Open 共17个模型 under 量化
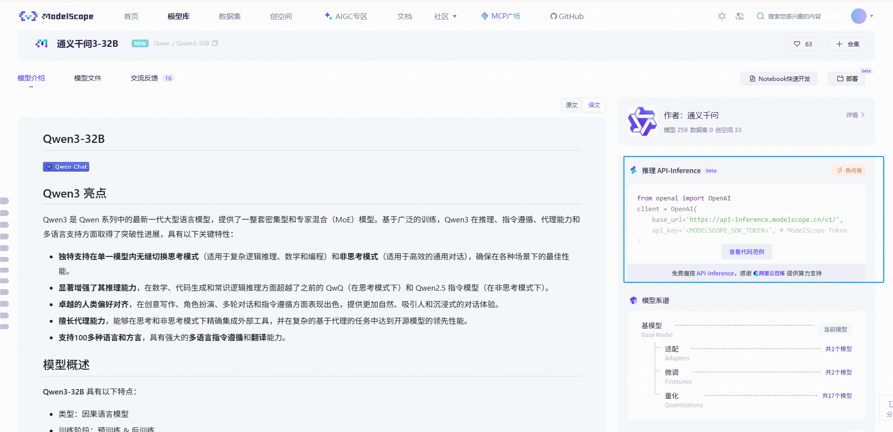The width and height of the screenshot is (893, 432). [837, 396]
